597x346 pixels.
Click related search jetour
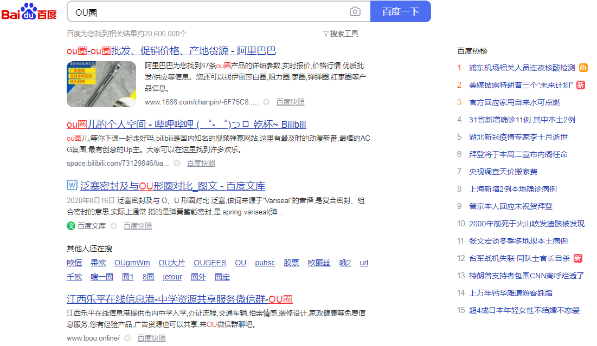(x=172, y=277)
